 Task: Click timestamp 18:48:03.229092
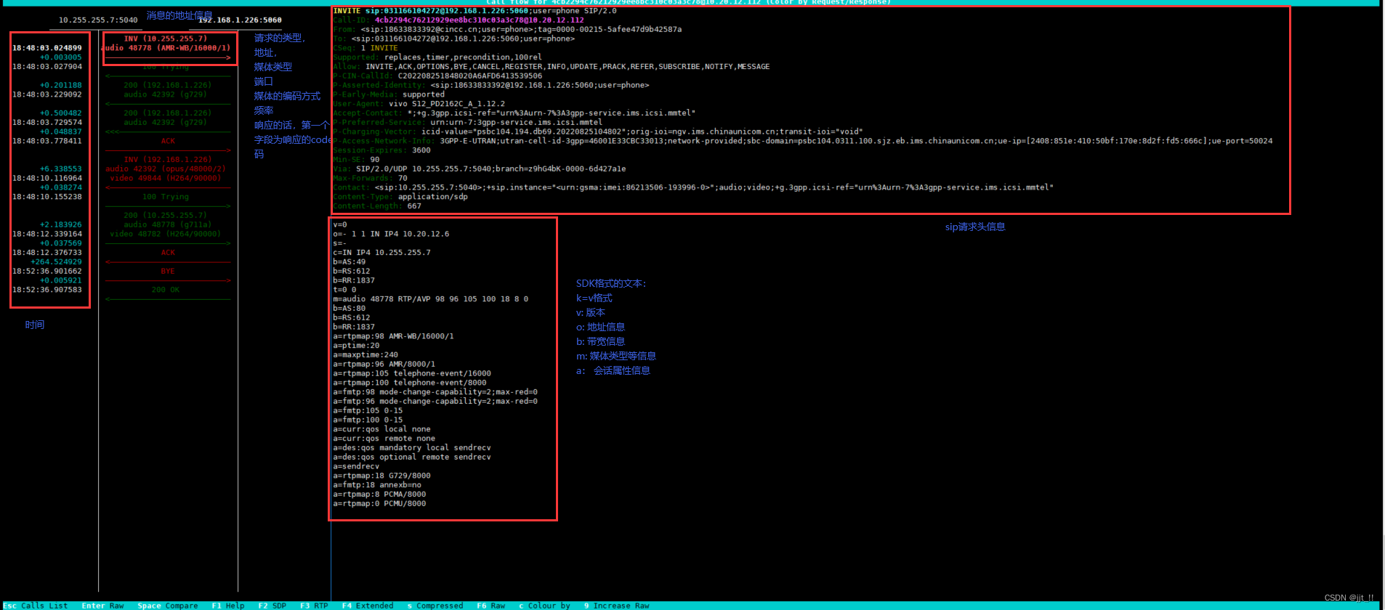(x=47, y=94)
